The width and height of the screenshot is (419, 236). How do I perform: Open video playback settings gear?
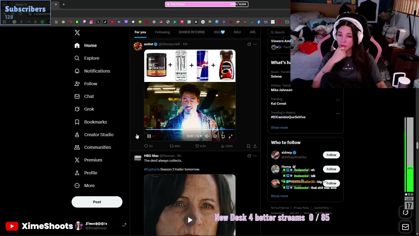pyautogui.click(x=215, y=136)
